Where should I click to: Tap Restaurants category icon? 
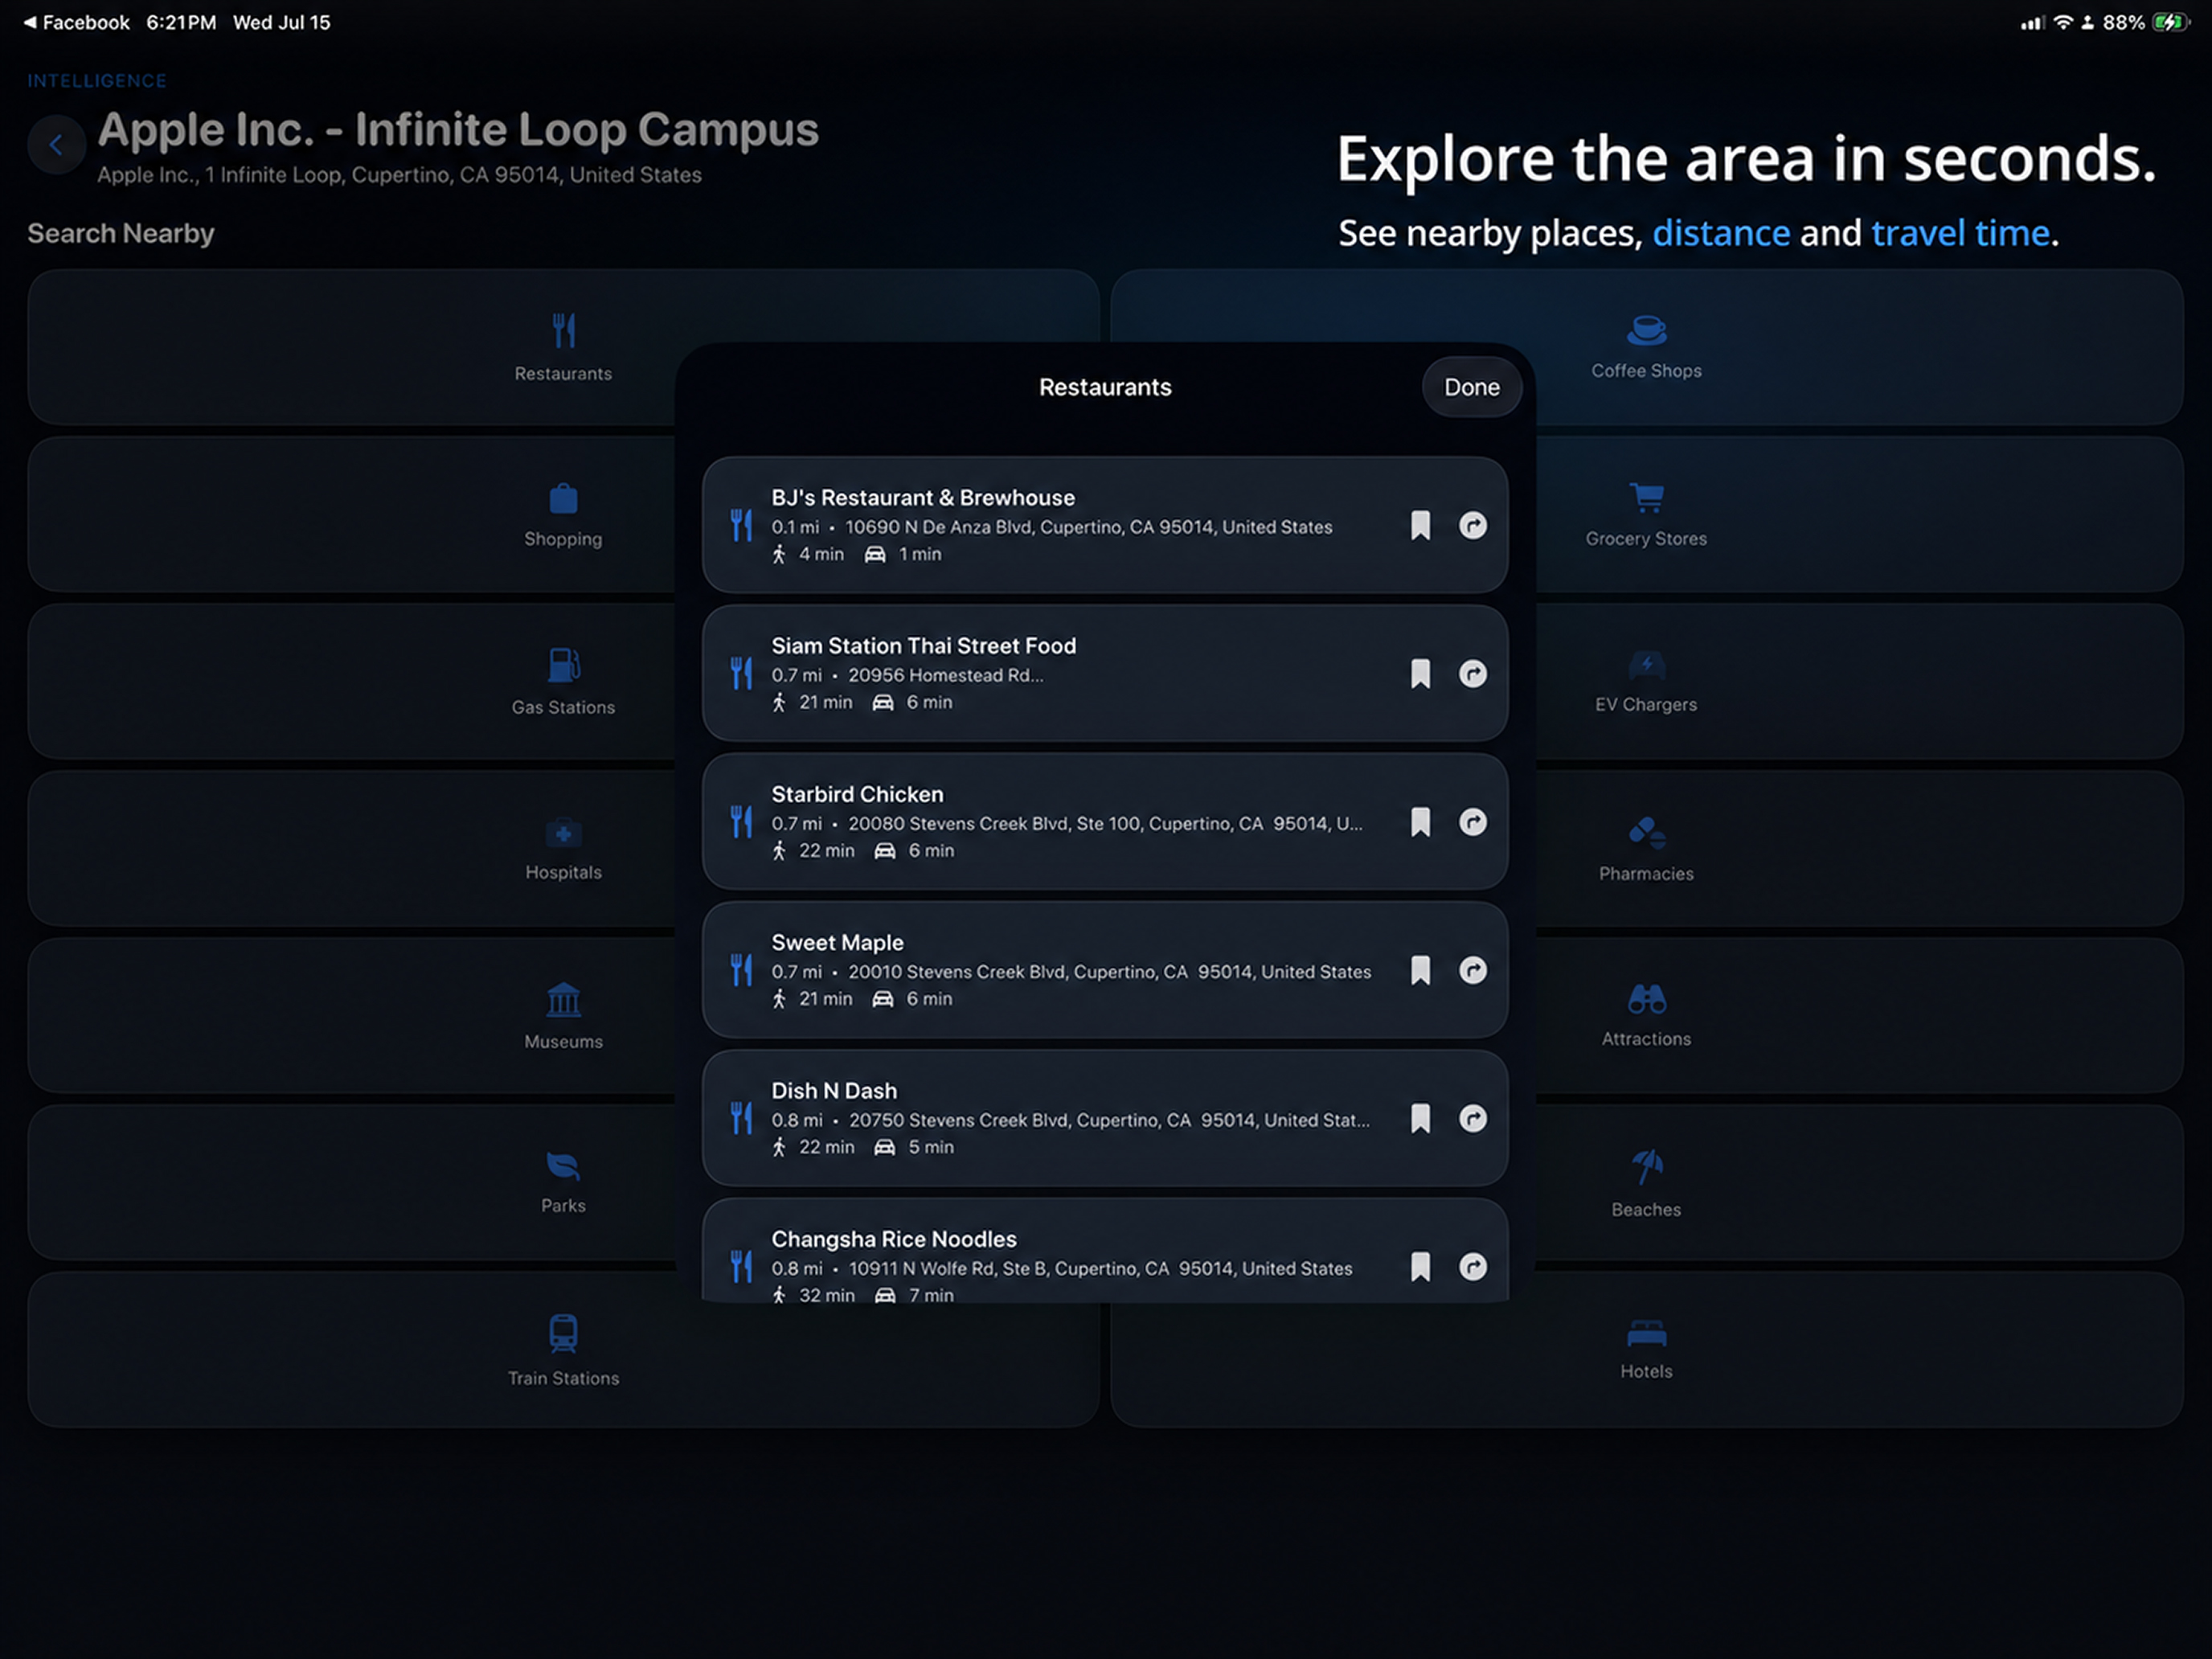point(564,330)
